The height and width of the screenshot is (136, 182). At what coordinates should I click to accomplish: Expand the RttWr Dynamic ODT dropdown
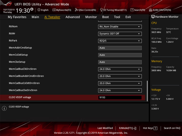click(x=120, y=34)
